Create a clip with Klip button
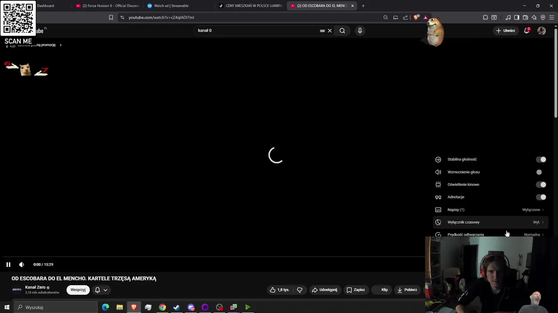Image resolution: width=558 pixels, height=313 pixels. click(382, 290)
